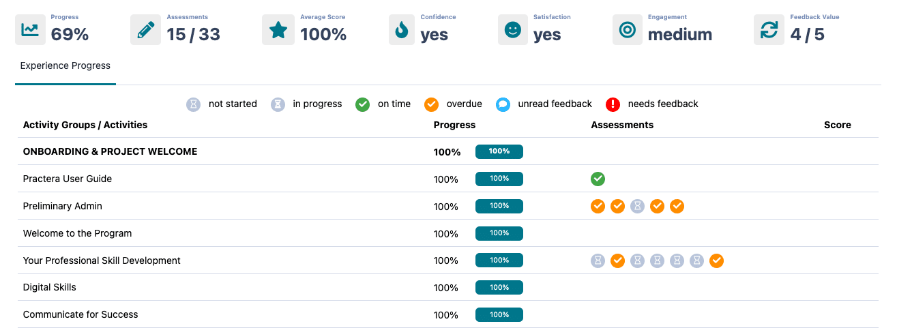Image resolution: width=897 pixels, height=328 pixels.
Task: Click the Average Score star icon
Action: (278, 29)
